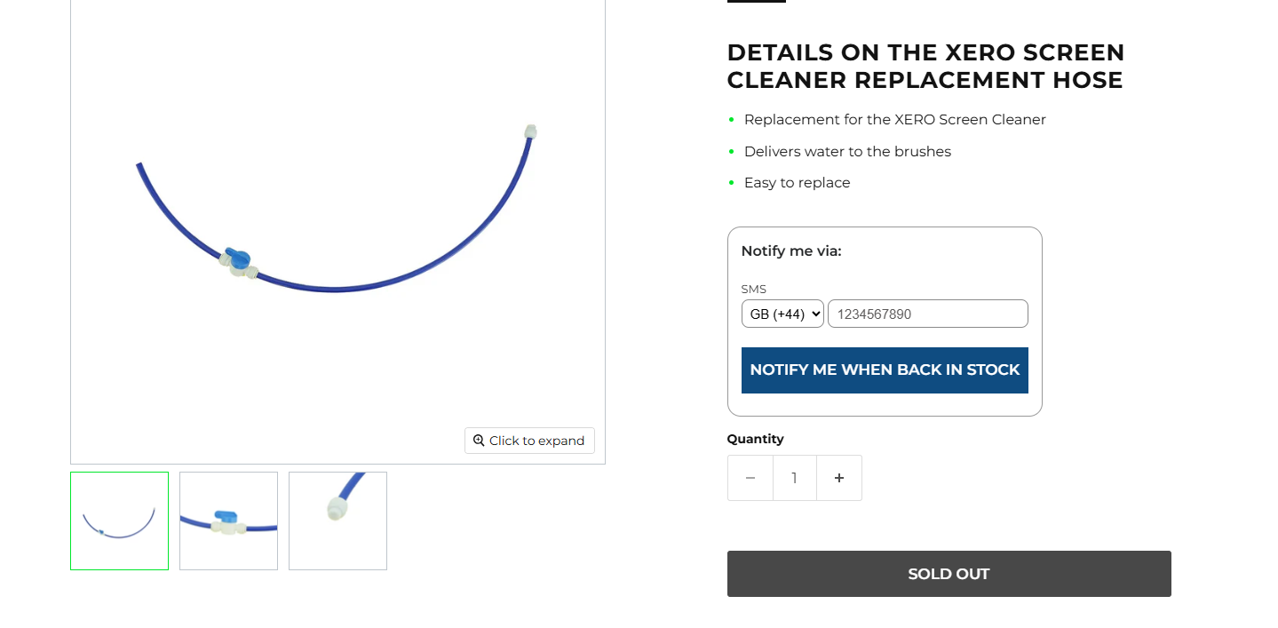
Task: Increase quantity with the plus icon
Action: click(839, 478)
